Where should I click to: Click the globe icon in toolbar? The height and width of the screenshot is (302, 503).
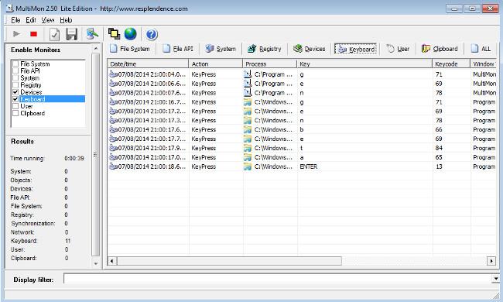[131, 34]
